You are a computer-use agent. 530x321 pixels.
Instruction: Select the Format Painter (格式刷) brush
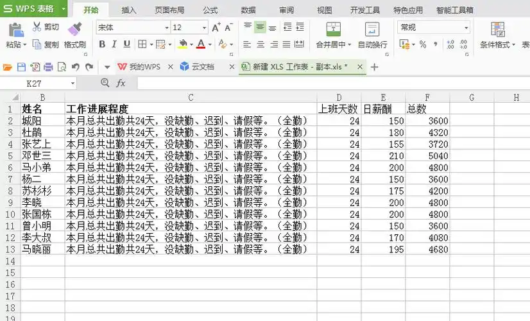[74, 29]
